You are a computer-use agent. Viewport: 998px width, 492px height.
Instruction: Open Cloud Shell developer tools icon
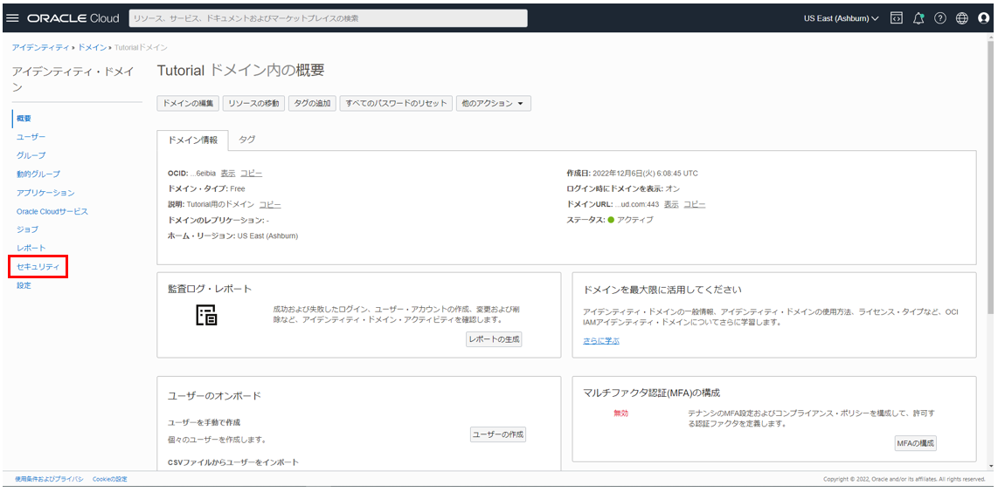pyautogui.click(x=896, y=18)
